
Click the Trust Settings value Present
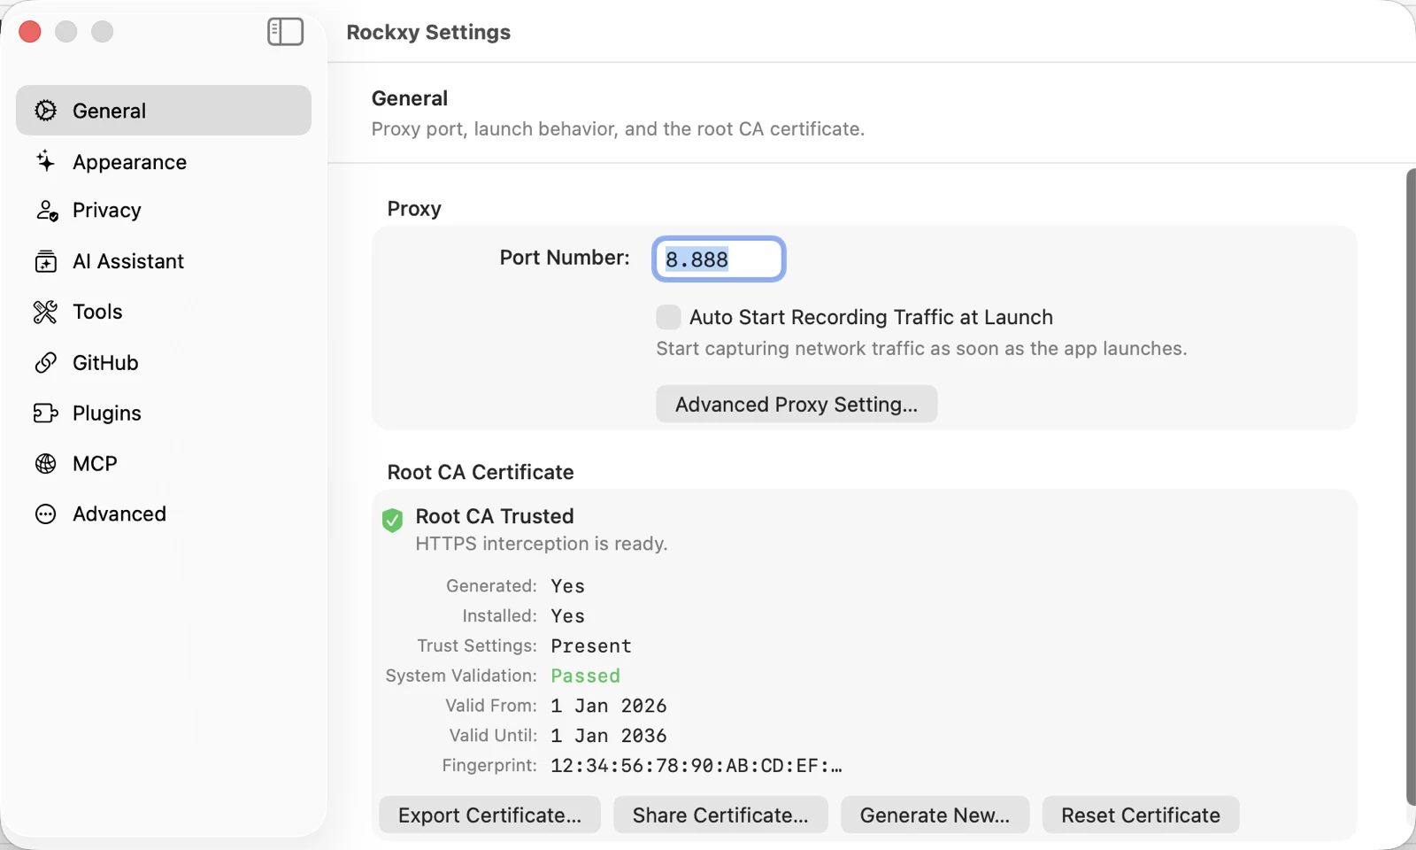(591, 646)
